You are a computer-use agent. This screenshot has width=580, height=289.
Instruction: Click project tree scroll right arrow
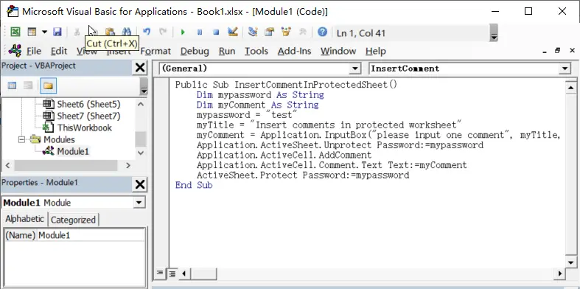click(128, 165)
